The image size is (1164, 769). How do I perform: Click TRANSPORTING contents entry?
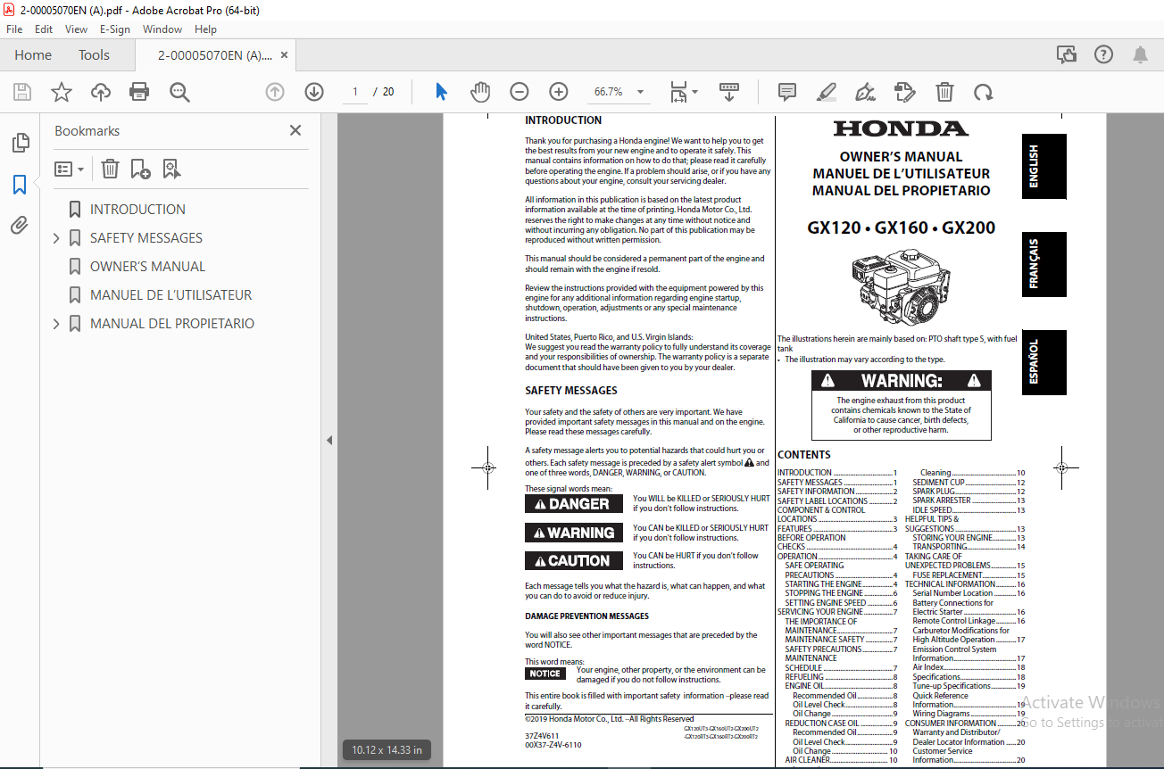tap(968, 547)
